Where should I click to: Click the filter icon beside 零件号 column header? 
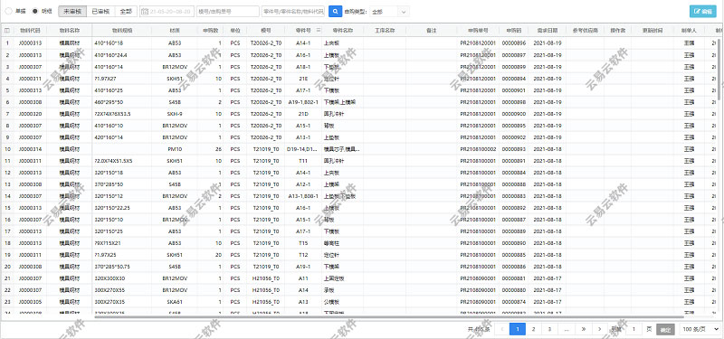tap(319, 30)
